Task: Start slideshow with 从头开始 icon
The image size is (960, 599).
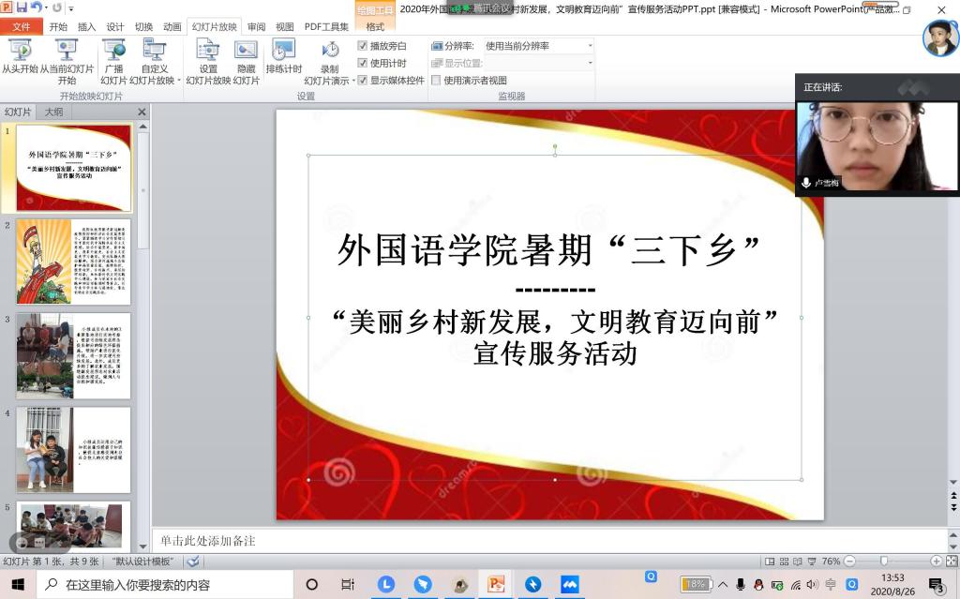Action: tap(20, 52)
